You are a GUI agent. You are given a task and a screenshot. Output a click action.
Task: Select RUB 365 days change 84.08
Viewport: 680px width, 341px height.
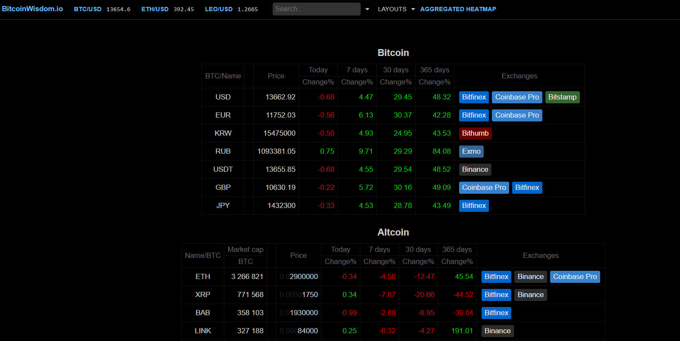pos(442,152)
